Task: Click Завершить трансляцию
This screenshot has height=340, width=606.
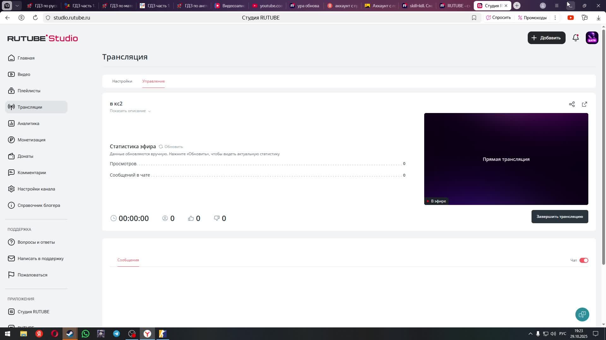Action: 560,217
